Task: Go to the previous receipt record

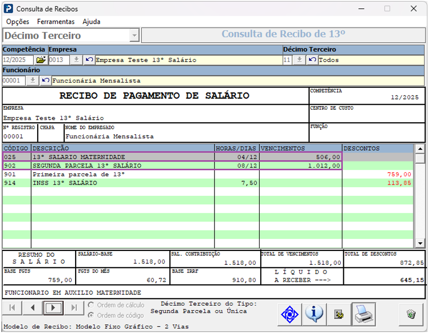Action: point(33,307)
